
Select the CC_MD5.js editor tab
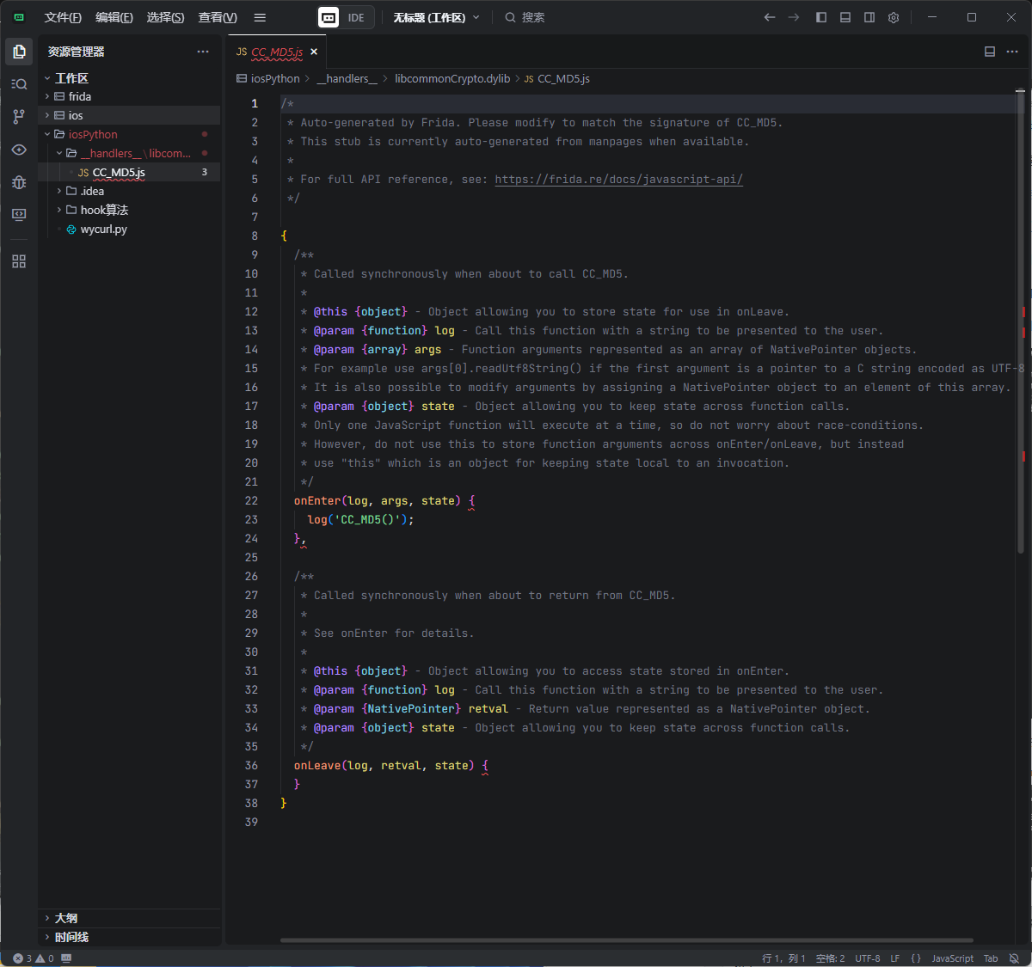tap(276, 52)
